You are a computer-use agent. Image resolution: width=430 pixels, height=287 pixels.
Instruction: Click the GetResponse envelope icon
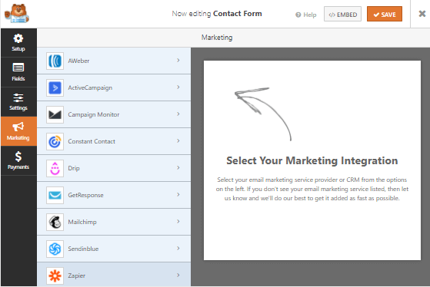click(55, 195)
